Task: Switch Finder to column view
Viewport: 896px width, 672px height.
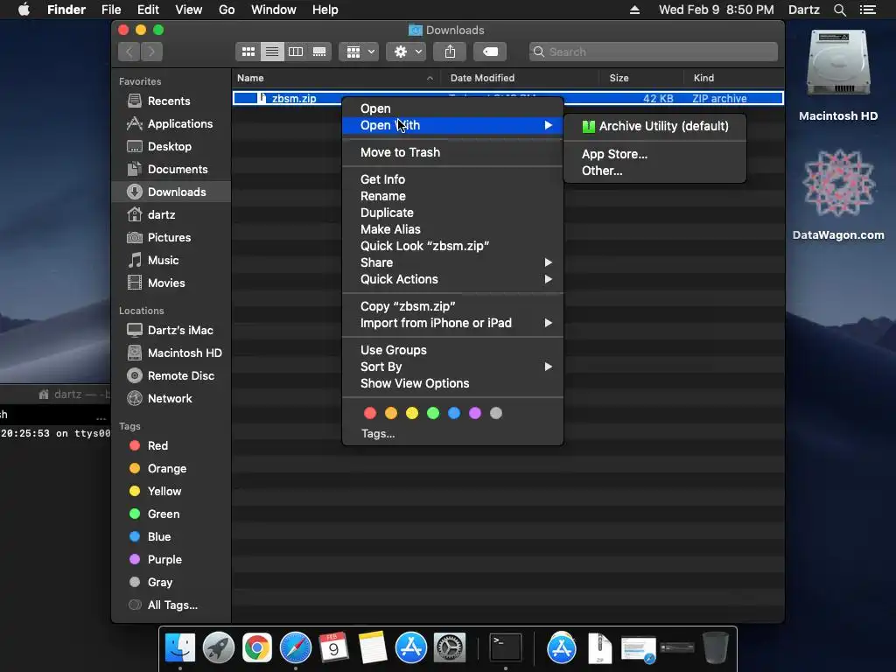Action: point(296,52)
